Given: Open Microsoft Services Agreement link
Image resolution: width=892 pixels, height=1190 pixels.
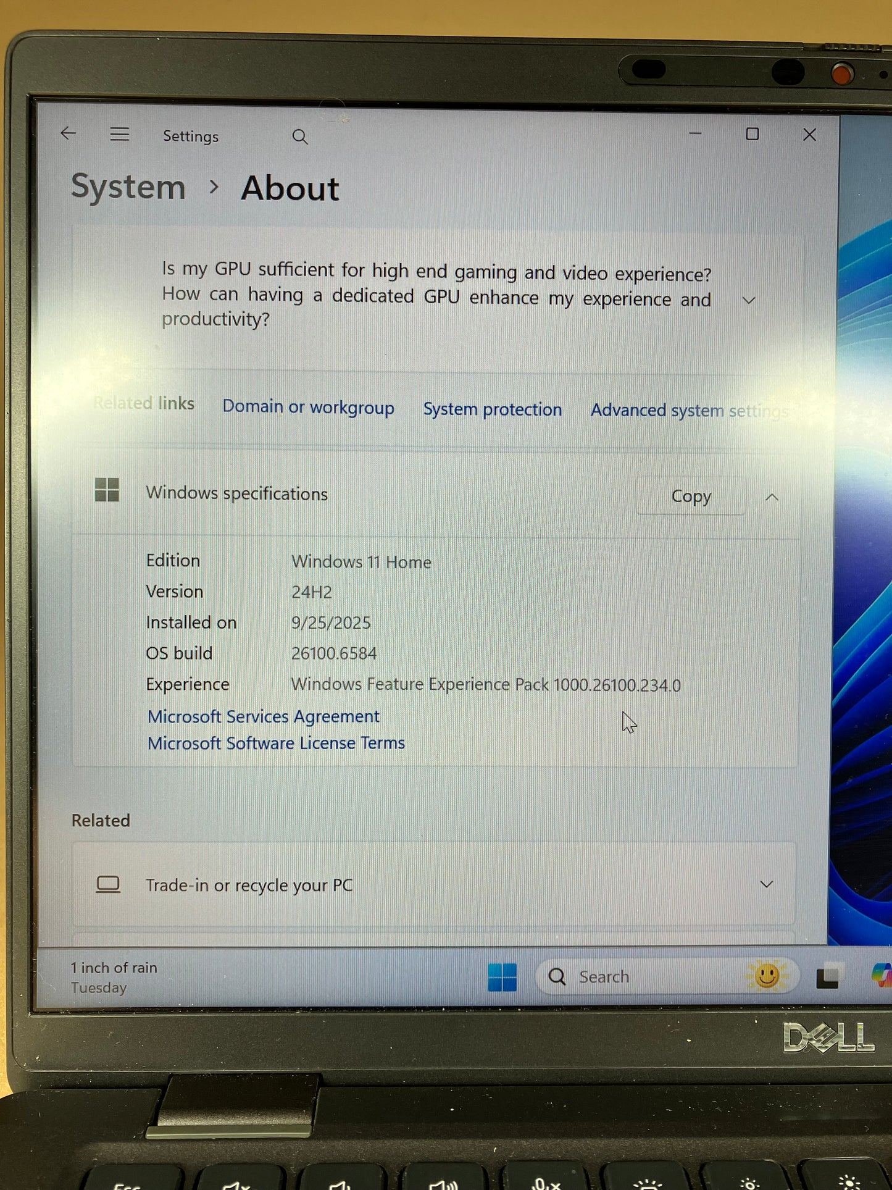Looking at the screenshot, I should click(264, 716).
